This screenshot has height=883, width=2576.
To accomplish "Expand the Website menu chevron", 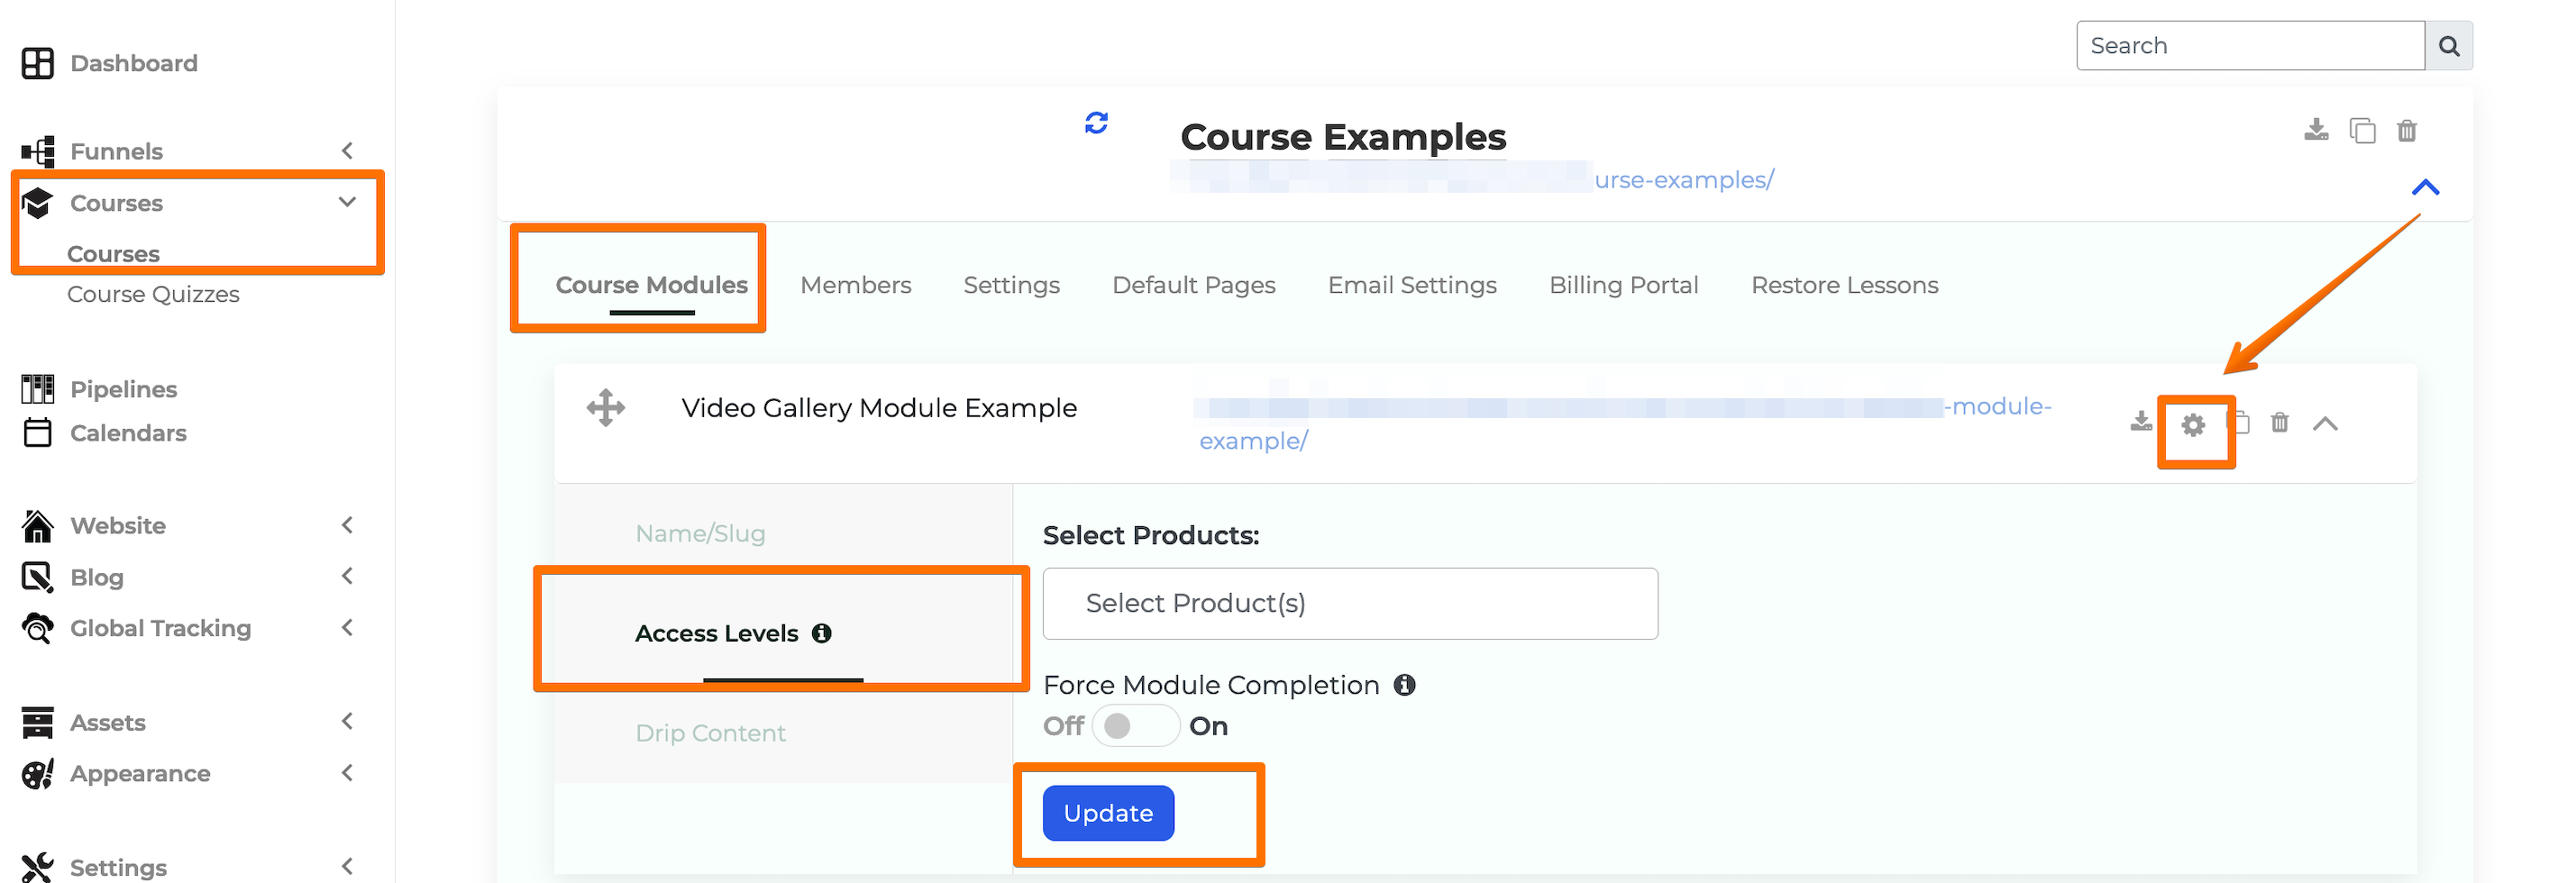I will (x=347, y=525).
